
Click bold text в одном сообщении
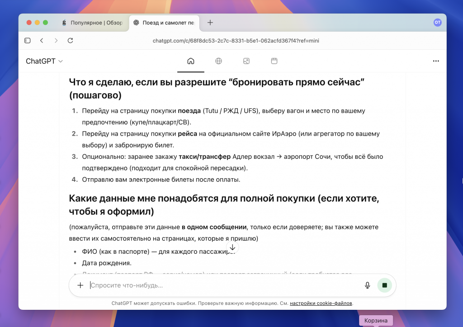pos(214,227)
